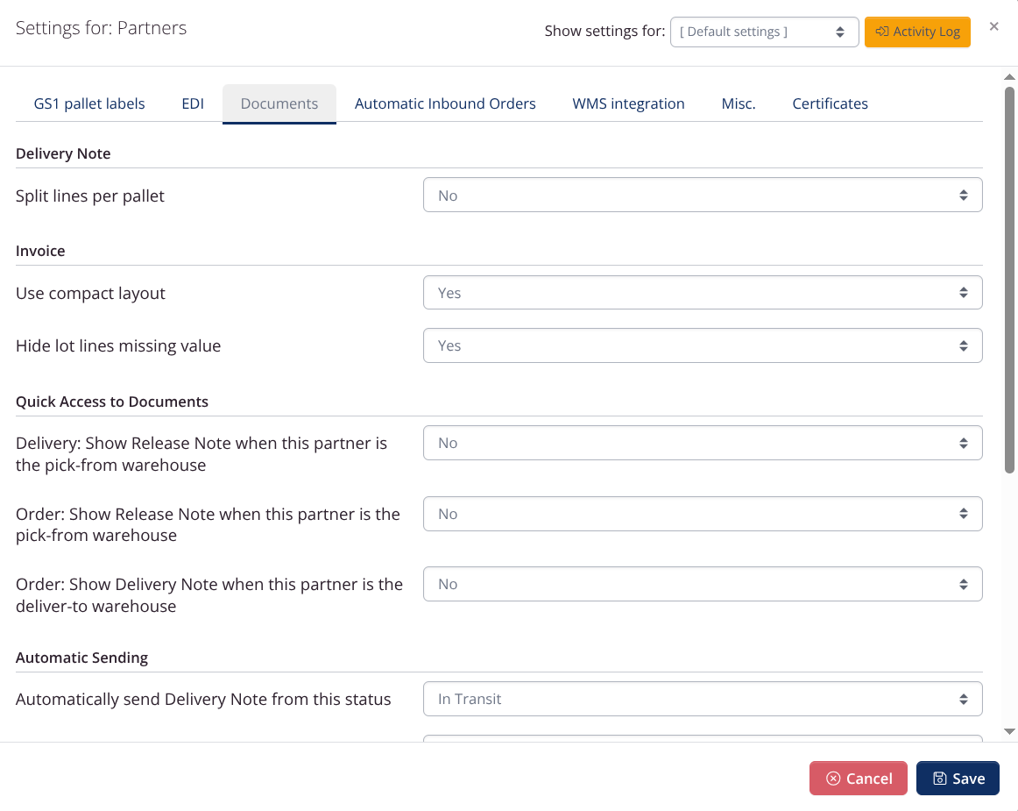Image resolution: width=1018 pixels, height=811 pixels.
Task: Switch to the GS1 pallet labels tab
Action: point(88,103)
